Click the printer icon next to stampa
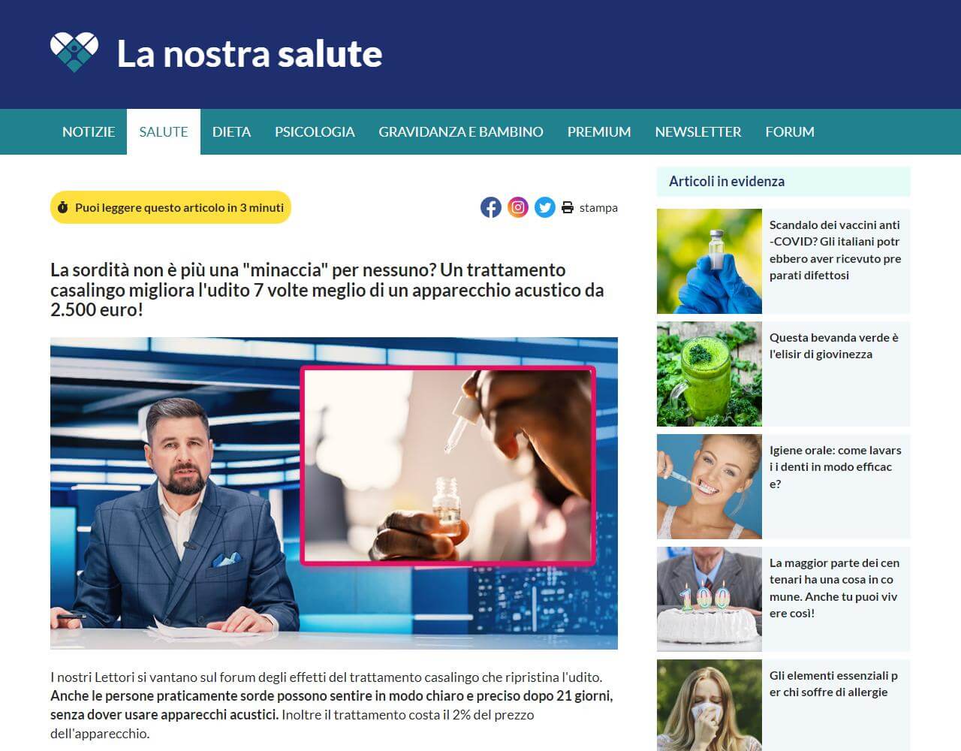Screen dimensions: 961x751 (568, 208)
